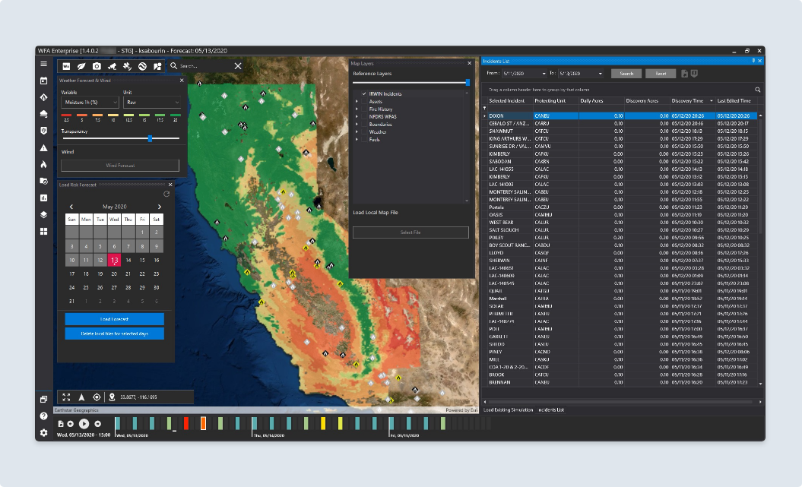Screen dimensions: 802x487
Task: Enable the Fire History layer checkbox
Action: point(364,109)
